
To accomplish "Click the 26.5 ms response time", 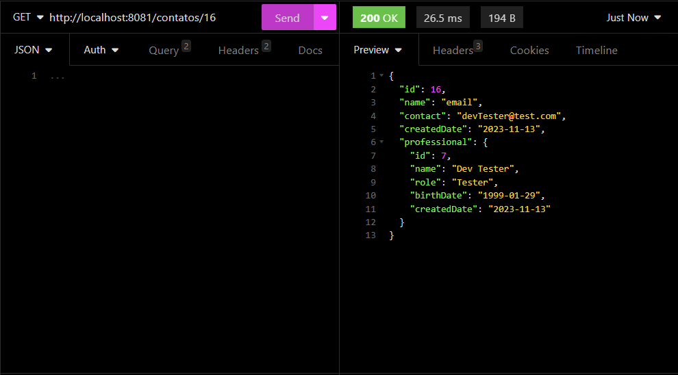I will [x=443, y=18].
